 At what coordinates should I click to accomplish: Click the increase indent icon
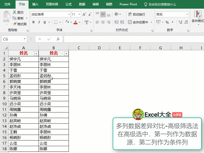click(x=122, y=22)
